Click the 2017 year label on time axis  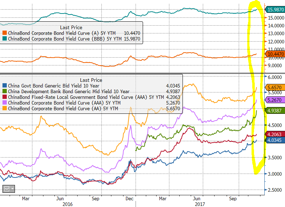click(x=200, y=204)
